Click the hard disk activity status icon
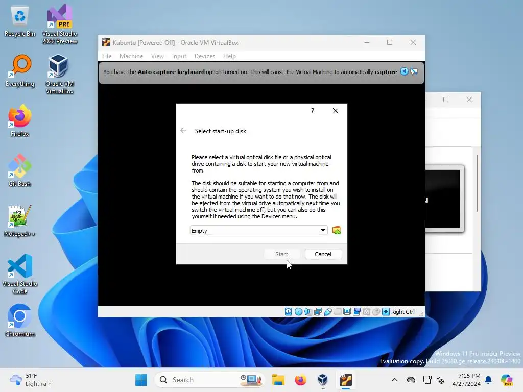Viewport: 523px width, 392px height. [288, 312]
